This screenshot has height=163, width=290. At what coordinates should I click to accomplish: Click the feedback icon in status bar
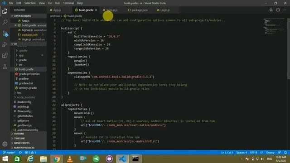click(279, 153)
